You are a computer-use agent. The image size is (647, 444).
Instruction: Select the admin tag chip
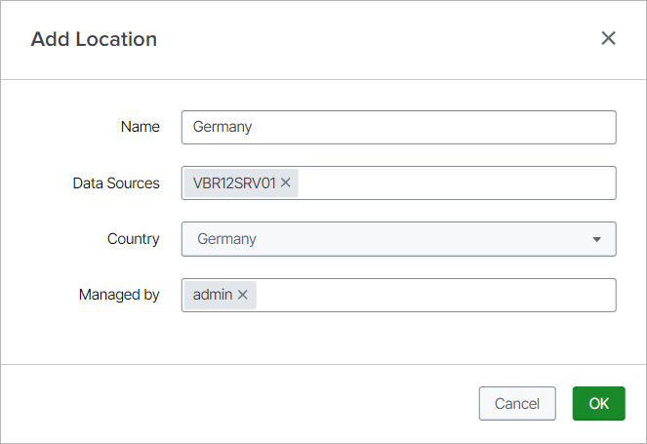click(212, 295)
